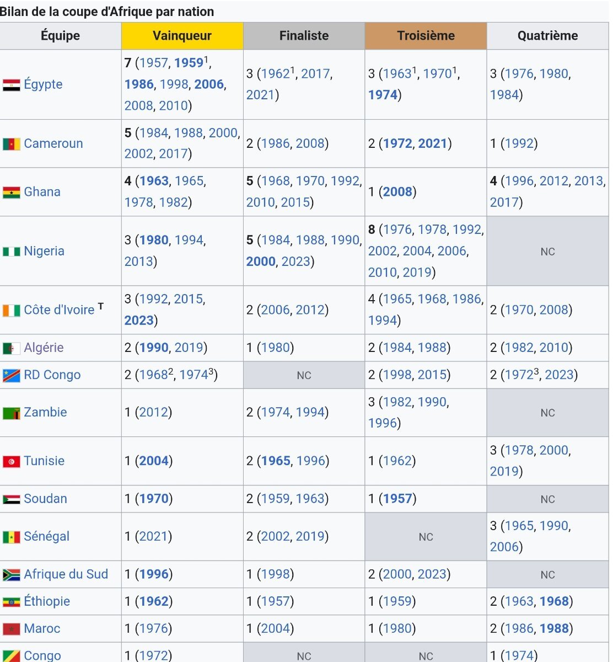Click the Afrique du Sud flag icon
Screen dimensions: 613x662
12,575
